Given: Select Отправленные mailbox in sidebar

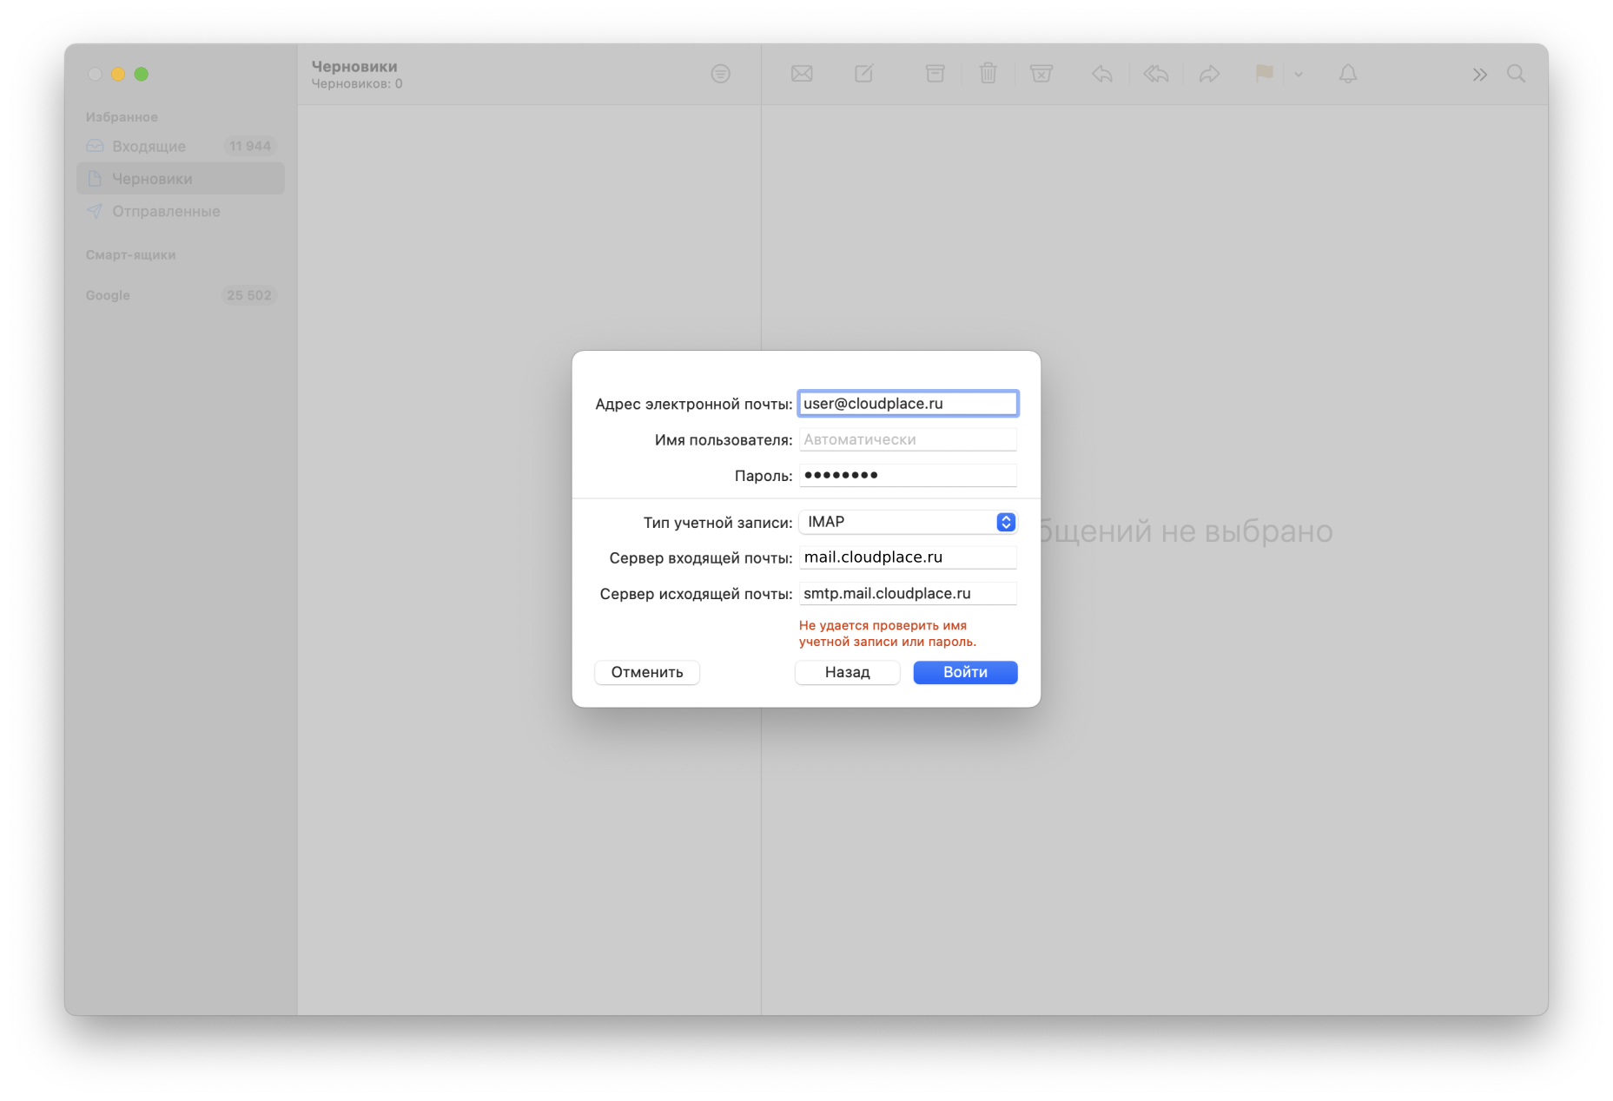Looking at the screenshot, I should tap(166, 211).
